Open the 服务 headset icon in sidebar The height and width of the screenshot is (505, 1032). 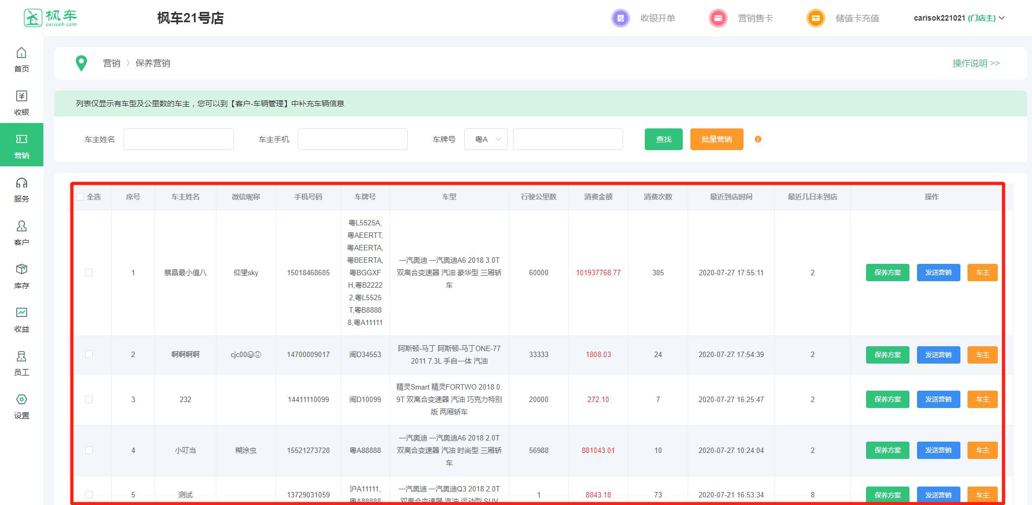21,183
